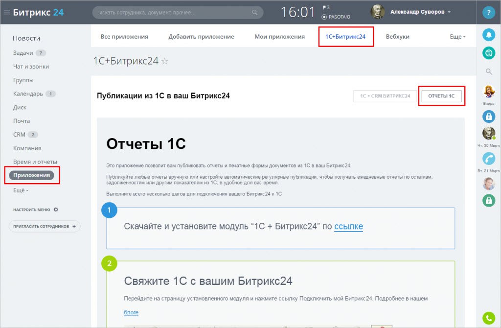Open the chat with the smiling person's avatar
Image resolution: width=501 pixels, height=328 pixels.
tap(489, 184)
